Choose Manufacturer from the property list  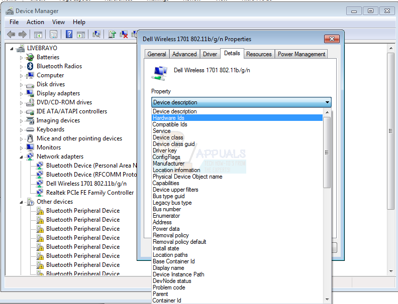[237, 164]
